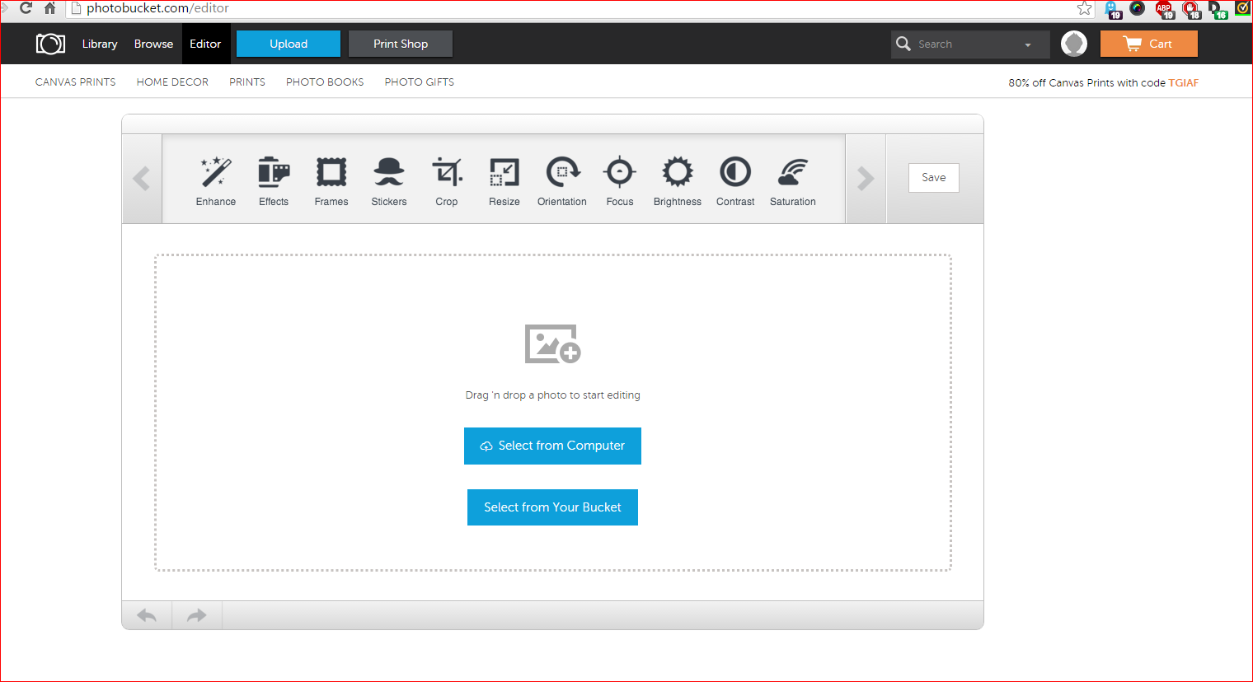Open the Effects tool
The width and height of the screenshot is (1253, 682).
274,181
